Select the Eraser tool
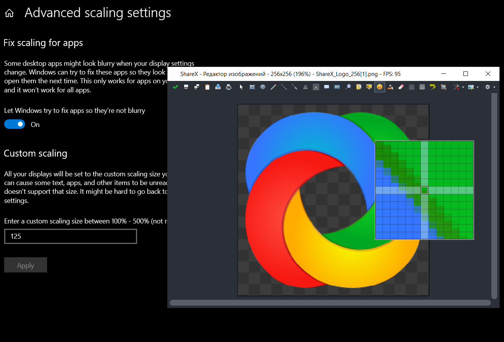Viewport: 504px width, 342px height. pyautogui.click(x=401, y=87)
